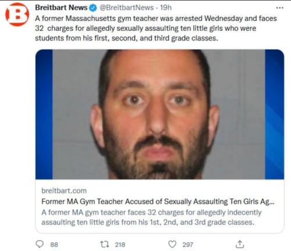Open the mugshot preview image in card
Viewport: 291px width, 251px height.
pos(159,114)
